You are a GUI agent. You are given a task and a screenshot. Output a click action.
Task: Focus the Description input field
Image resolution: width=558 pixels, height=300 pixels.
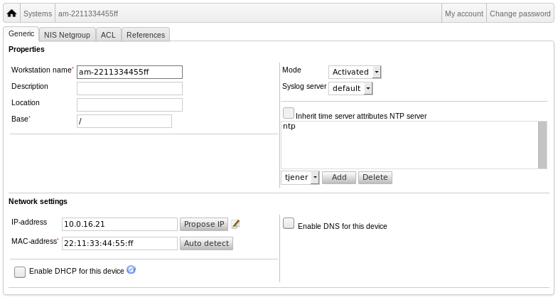(129, 88)
